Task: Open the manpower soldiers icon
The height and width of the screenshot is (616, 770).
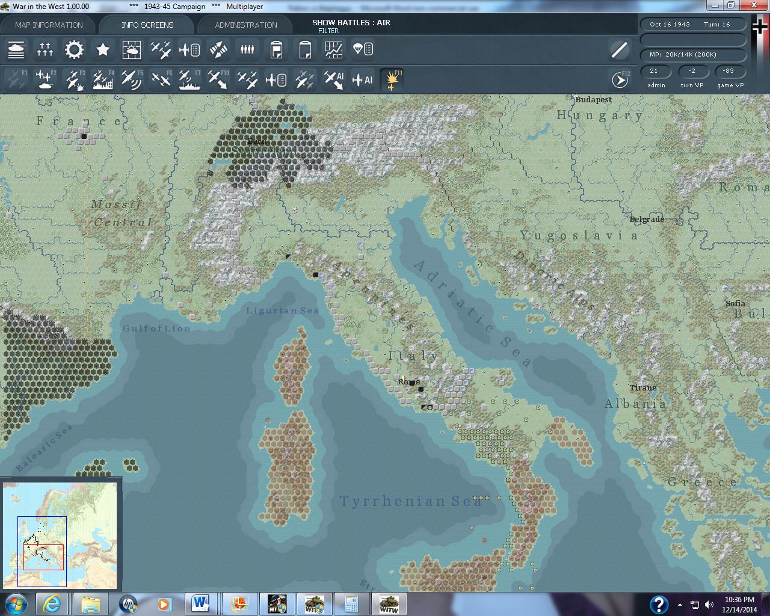Action: [247, 49]
